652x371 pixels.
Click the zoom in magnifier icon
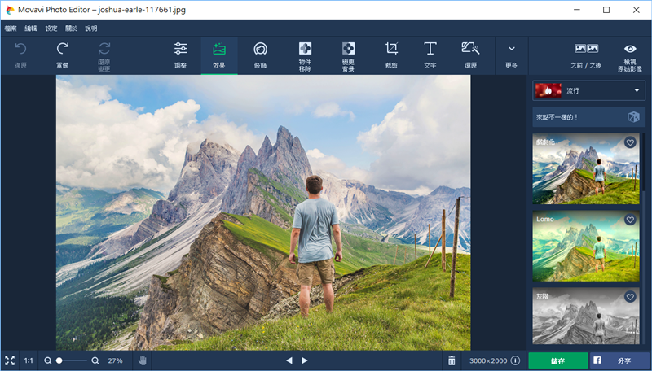95,360
